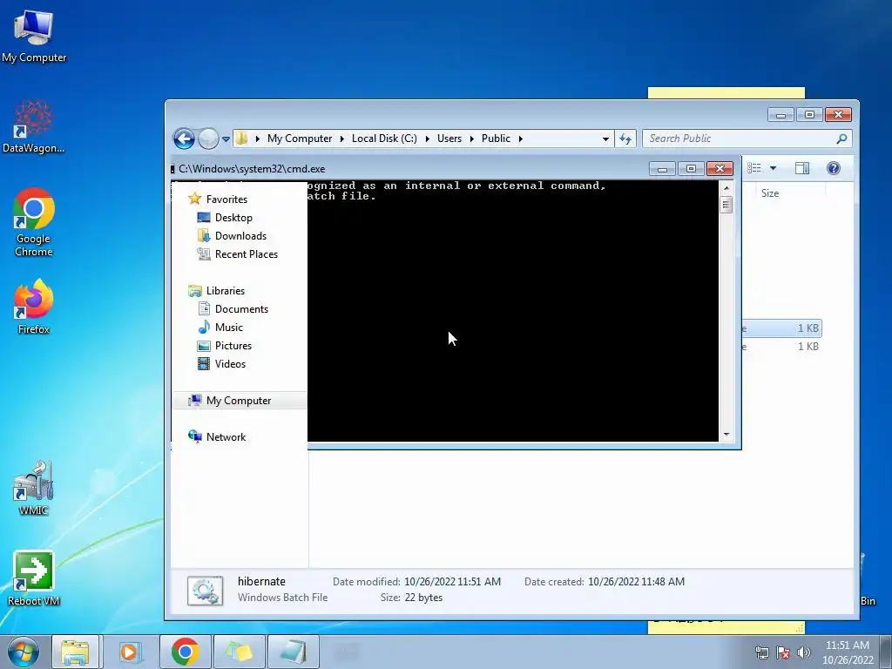The height and width of the screenshot is (669, 892).
Task: Open Windows Explorer from the taskbar
Action: (75, 652)
